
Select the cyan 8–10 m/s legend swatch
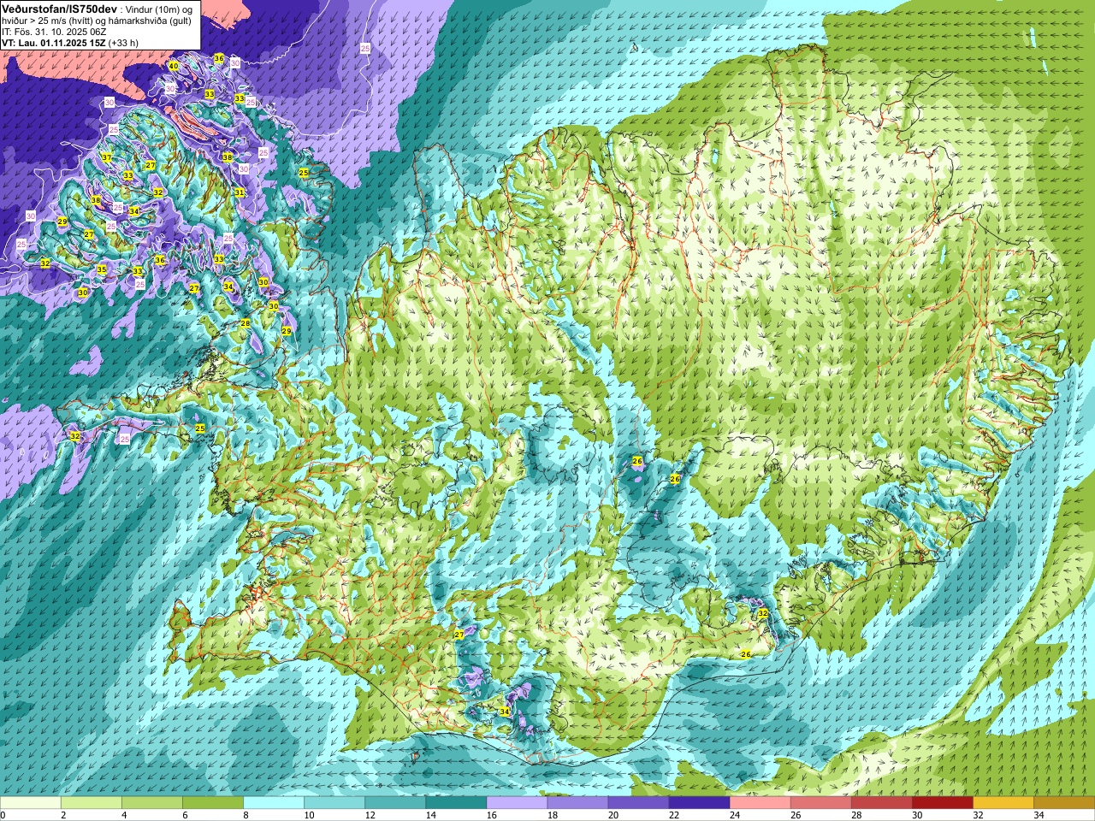(274, 803)
